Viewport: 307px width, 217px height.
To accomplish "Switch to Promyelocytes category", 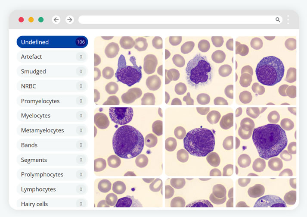I will (x=52, y=101).
